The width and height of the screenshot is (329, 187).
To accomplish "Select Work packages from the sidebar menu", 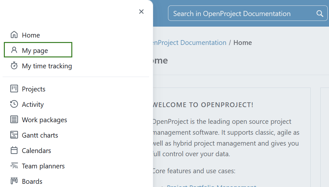I will 44,120.
